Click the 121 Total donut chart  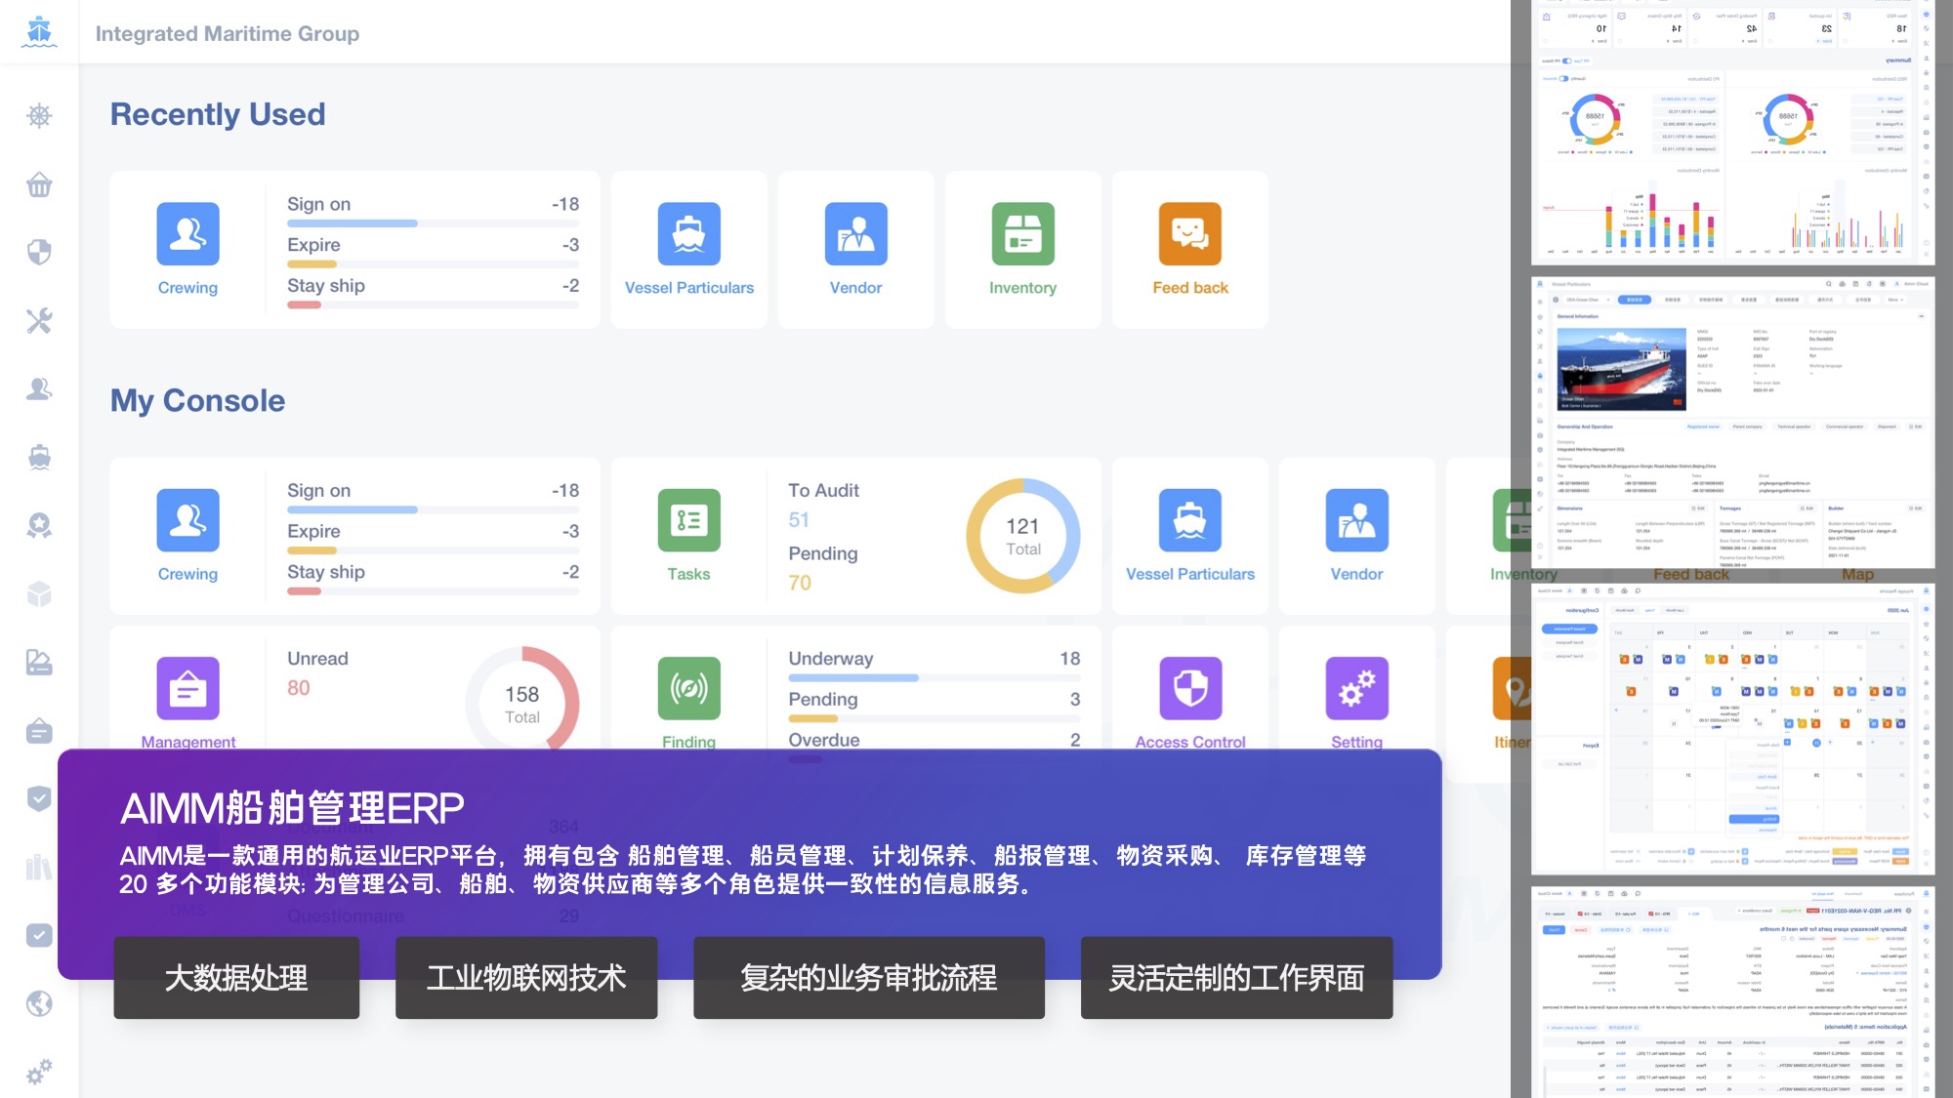click(1023, 536)
